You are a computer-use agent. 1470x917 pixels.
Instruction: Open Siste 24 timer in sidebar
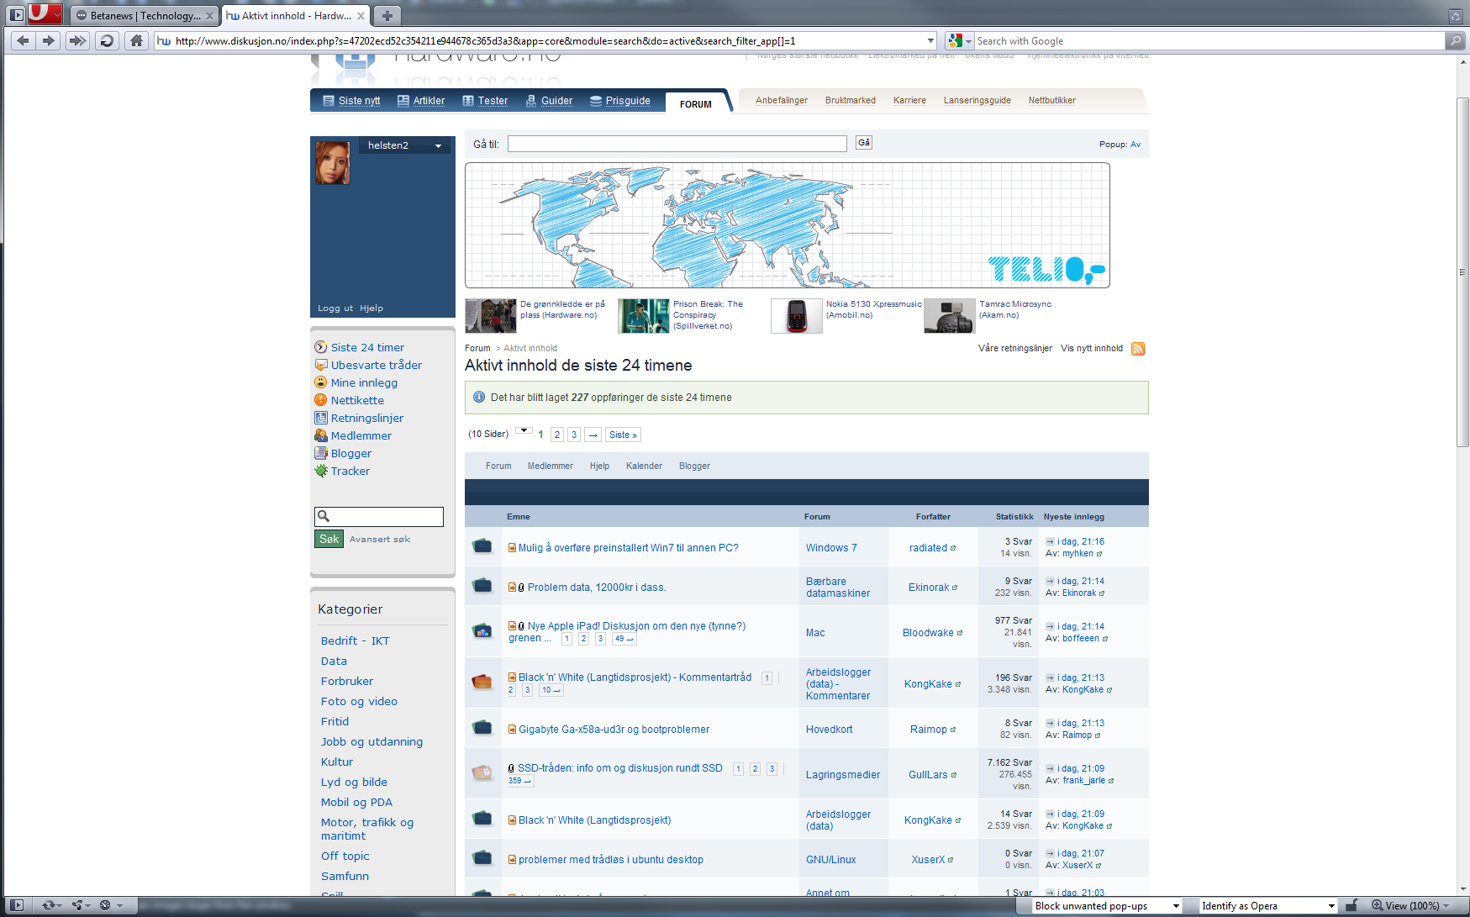367,347
